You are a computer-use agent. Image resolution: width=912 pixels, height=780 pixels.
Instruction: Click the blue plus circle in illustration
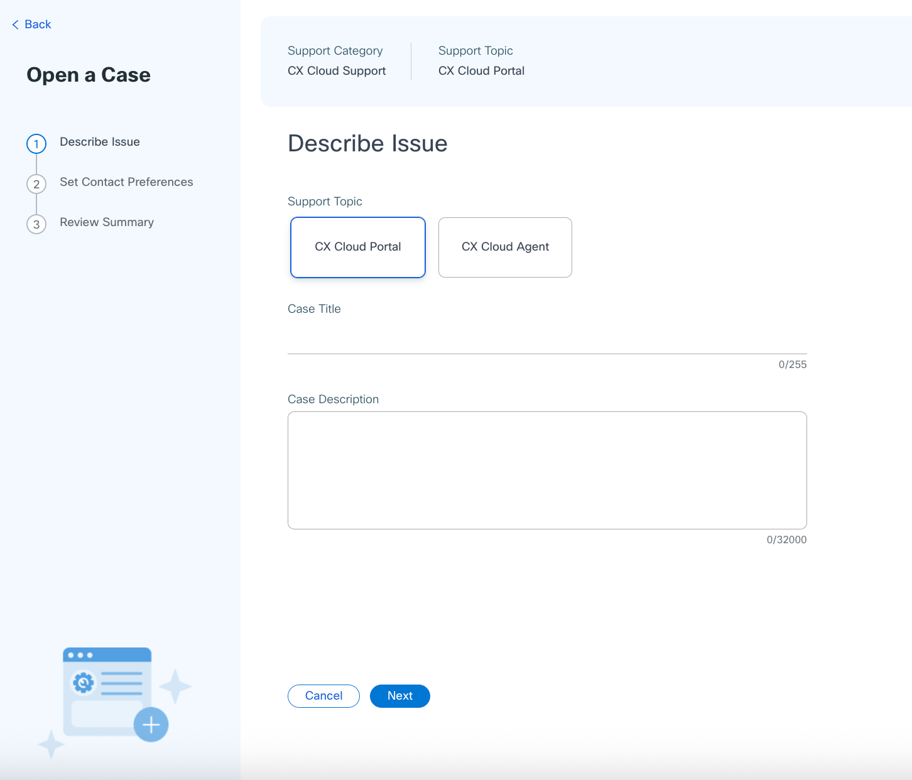[x=151, y=725]
